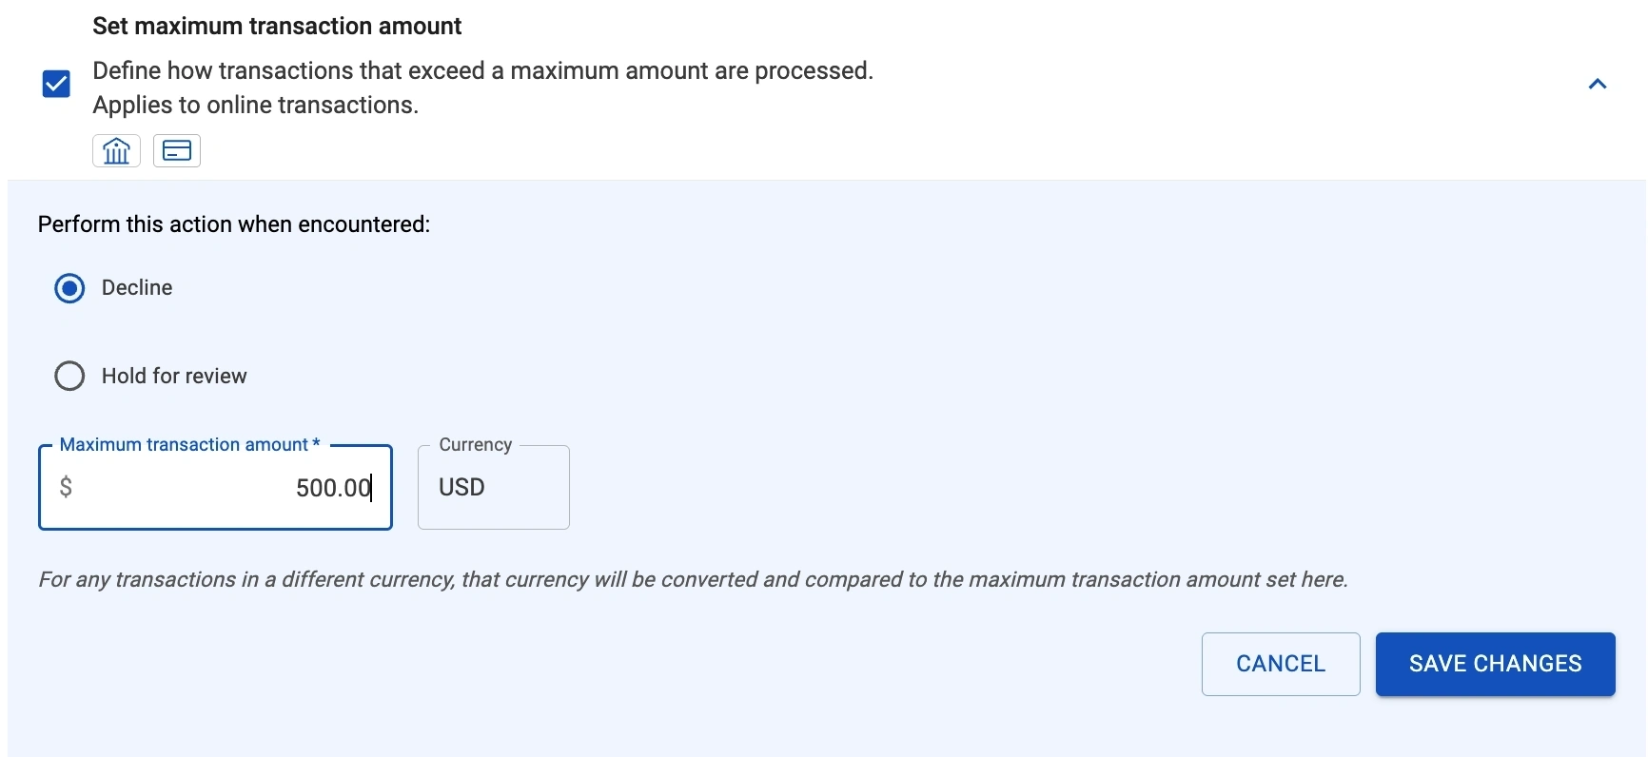Open the Currency USD field

(x=493, y=487)
